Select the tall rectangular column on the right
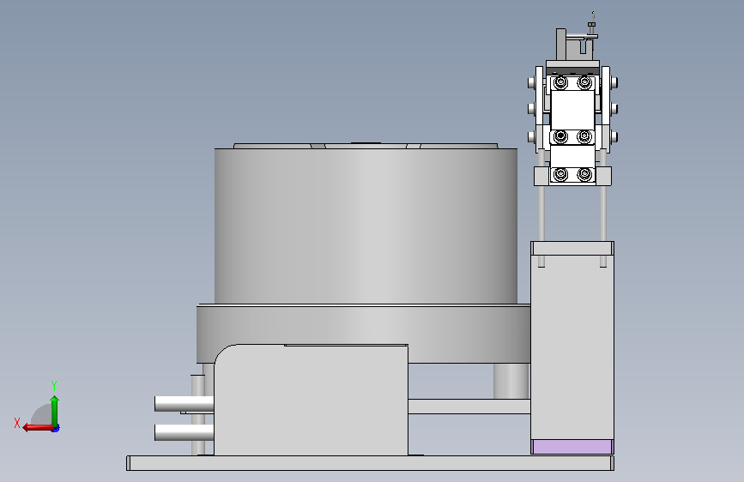This screenshot has height=482, width=744. click(572, 346)
